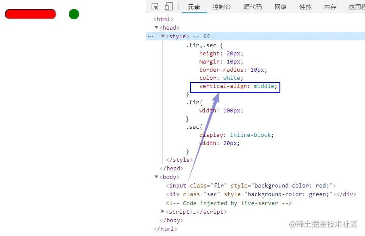Collapse the body node triangle
The image size is (365, 236).
coord(156,177)
